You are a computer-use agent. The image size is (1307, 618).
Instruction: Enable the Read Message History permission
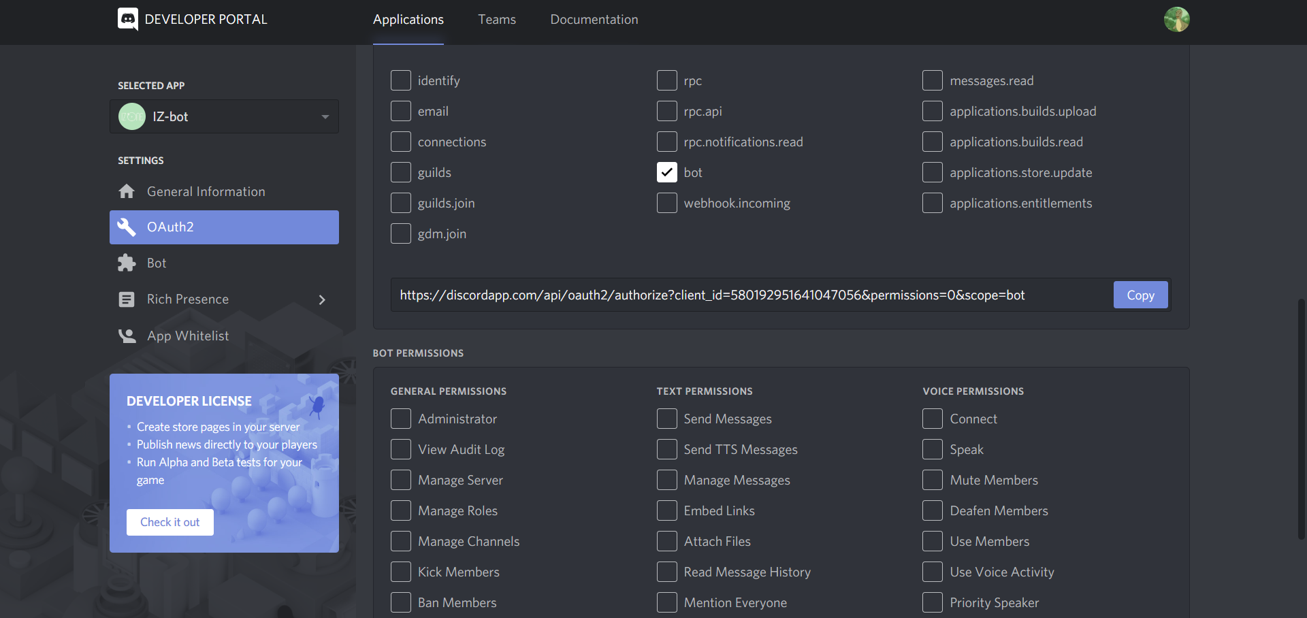tap(667, 572)
